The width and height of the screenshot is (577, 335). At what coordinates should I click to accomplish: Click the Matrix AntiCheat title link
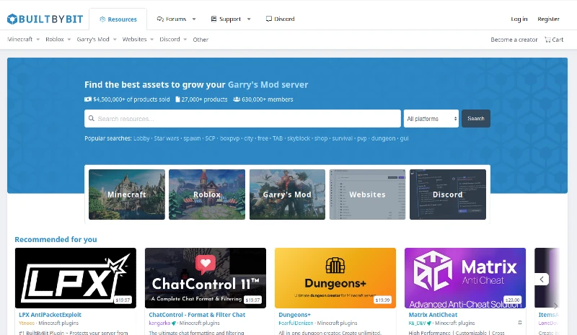pos(433,315)
